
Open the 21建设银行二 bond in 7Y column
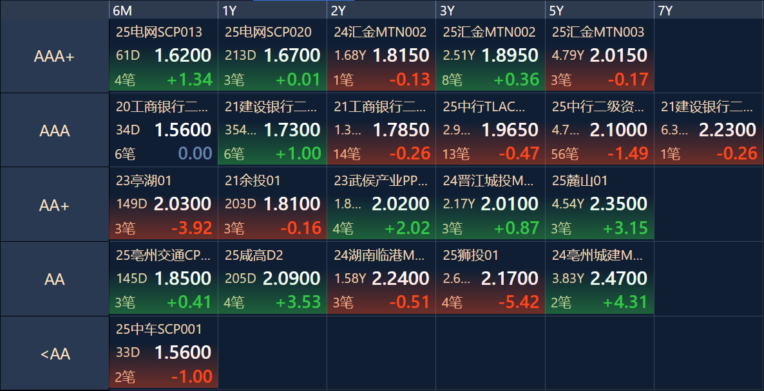[x=709, y=130]
